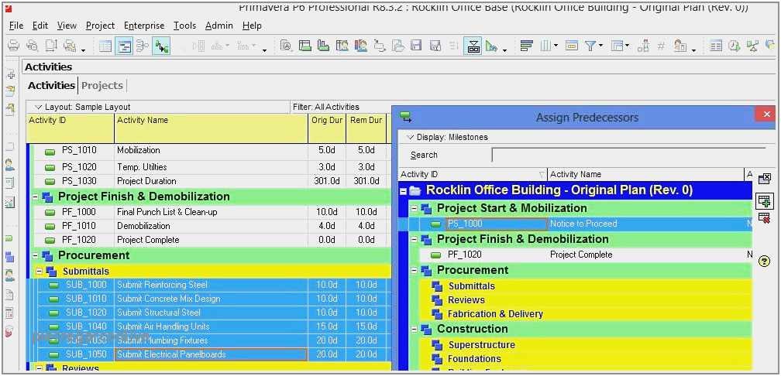The image size is (781, 376).
Task: Toggle the Activity Network view icon
Action: 143,46
